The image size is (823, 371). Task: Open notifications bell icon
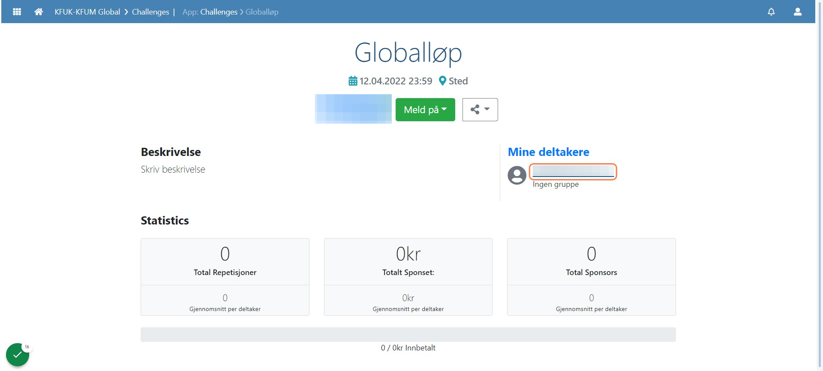(x=771, y=12)
